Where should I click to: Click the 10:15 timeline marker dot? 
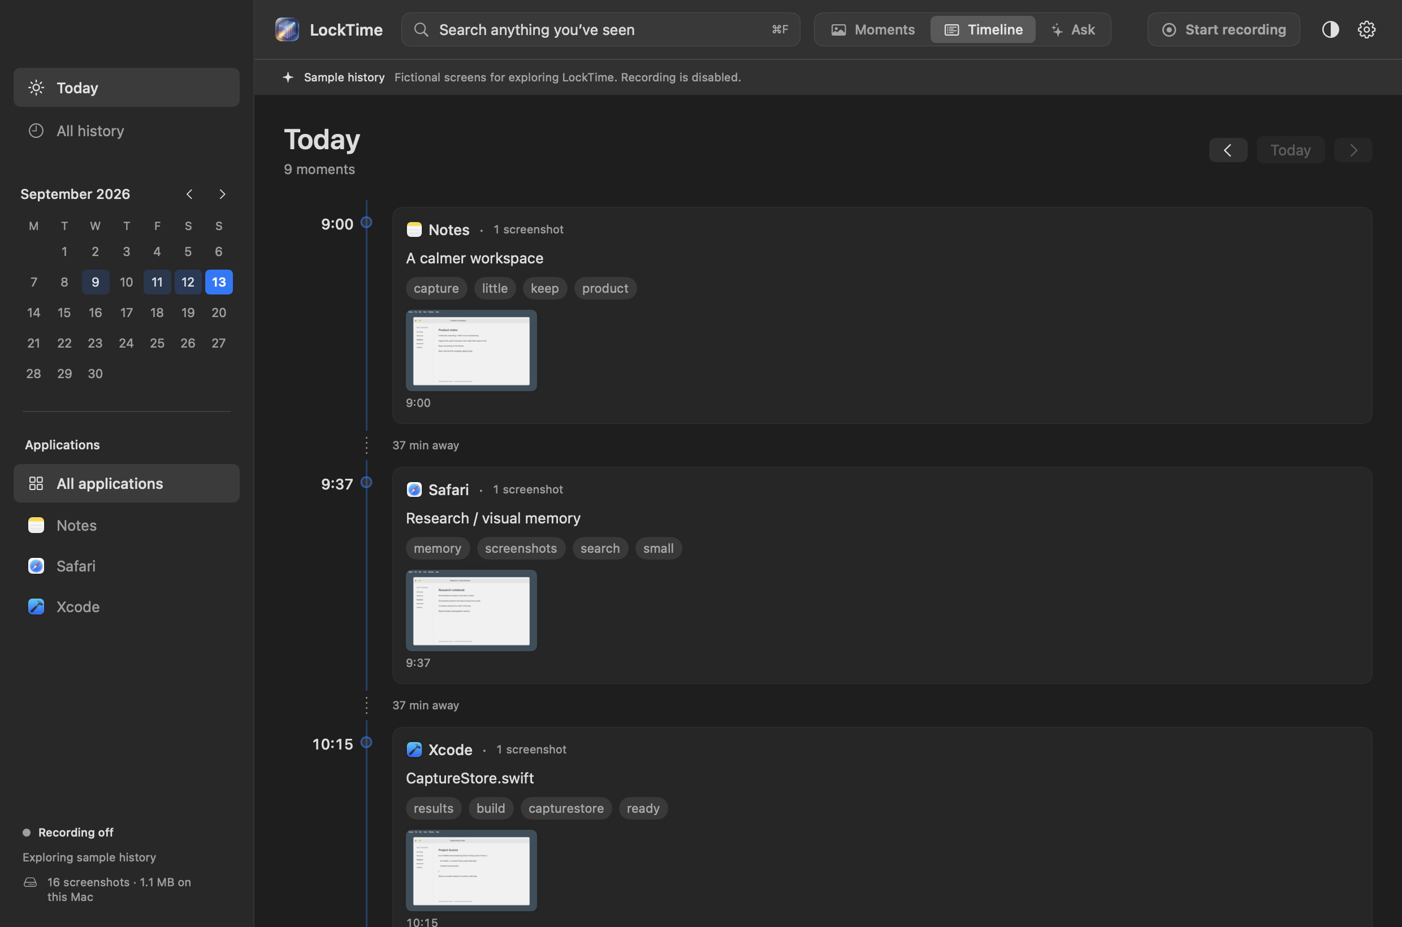pos(367,743)
